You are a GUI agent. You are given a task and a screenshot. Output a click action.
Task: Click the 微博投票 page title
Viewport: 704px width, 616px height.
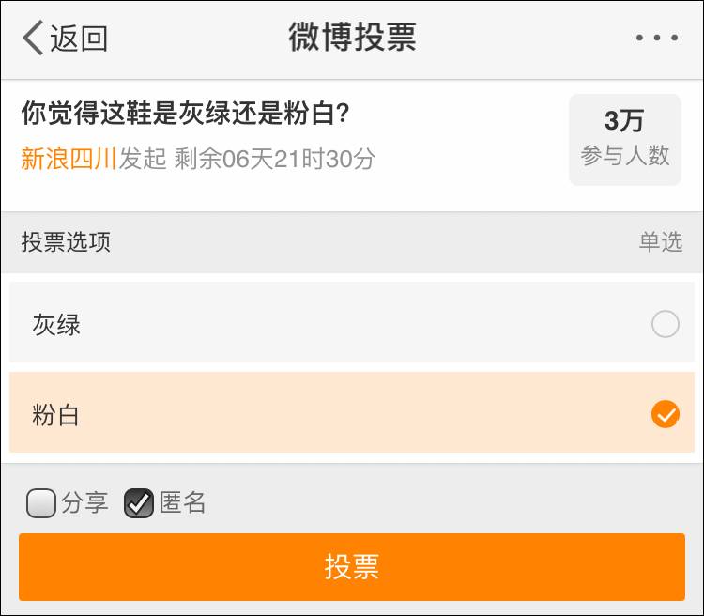click(x=352, y=38)
